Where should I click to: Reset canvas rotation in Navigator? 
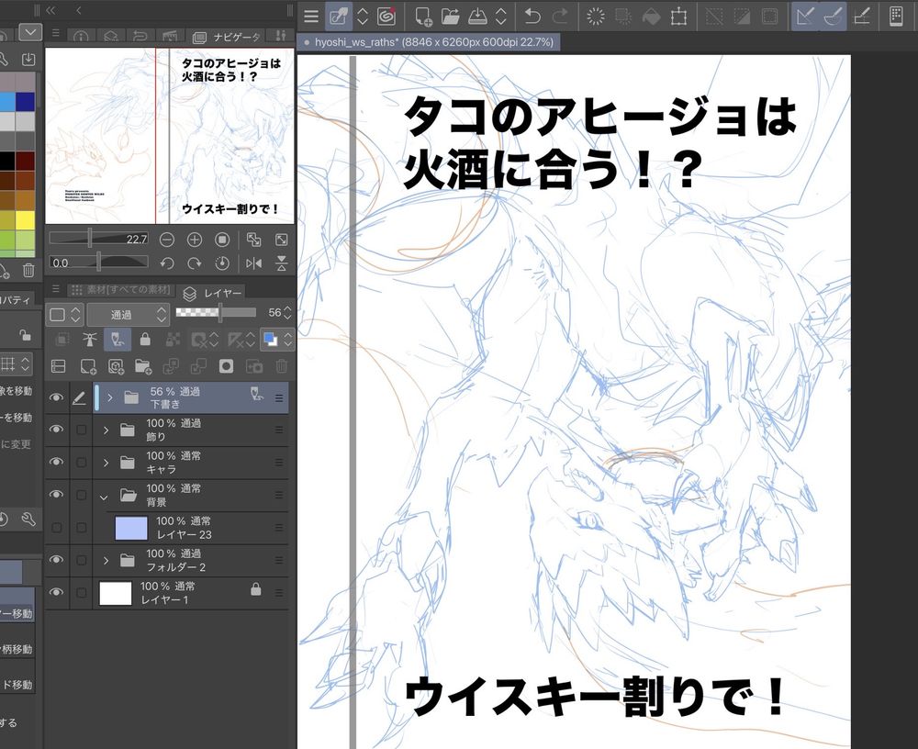[222, 263]
